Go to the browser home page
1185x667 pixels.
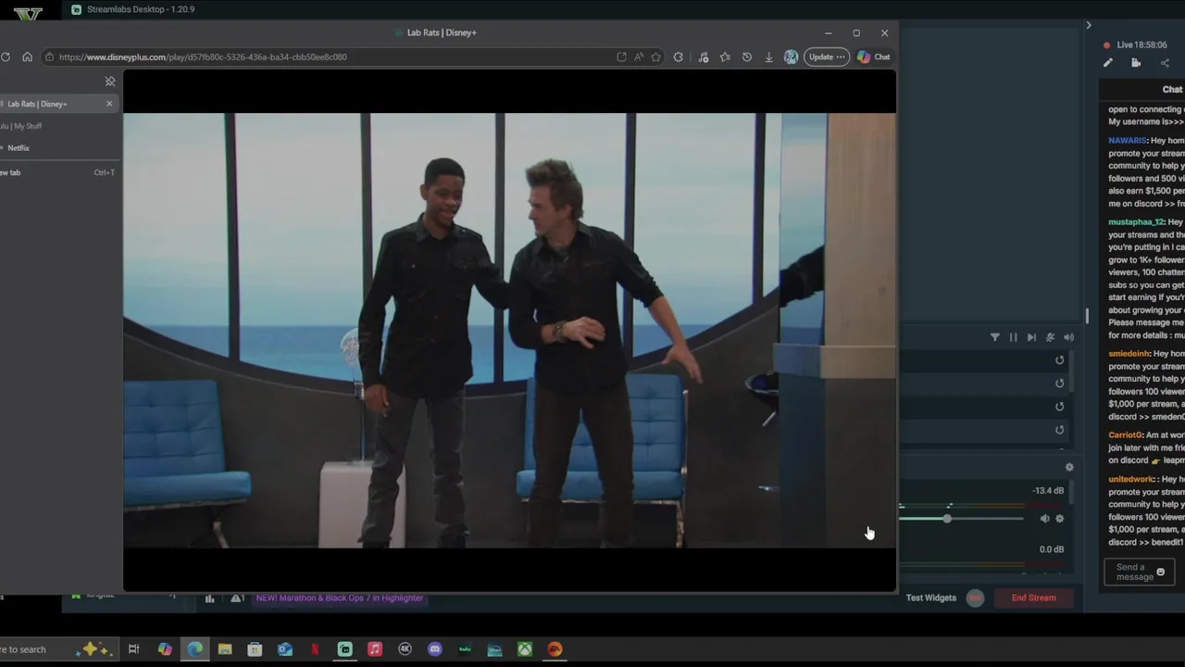(27, 57)
